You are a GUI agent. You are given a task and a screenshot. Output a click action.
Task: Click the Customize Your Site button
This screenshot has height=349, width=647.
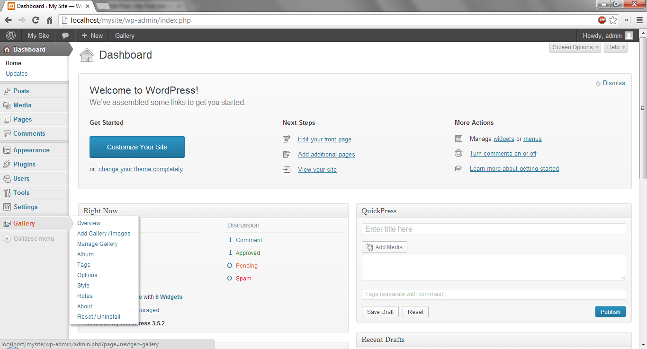pyautogui.click(x=137, y=147)
